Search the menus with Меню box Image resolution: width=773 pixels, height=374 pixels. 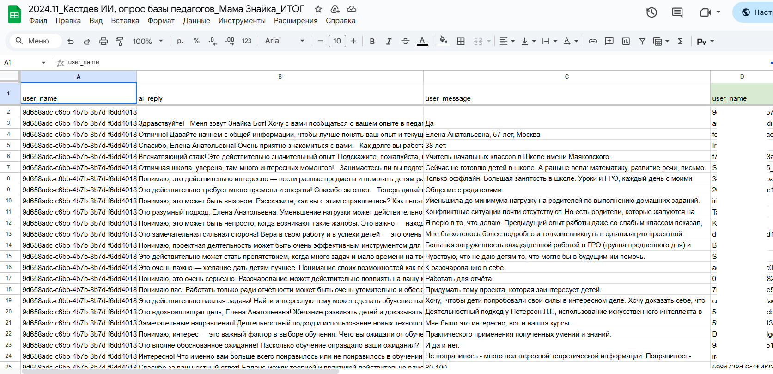point(36,41)
